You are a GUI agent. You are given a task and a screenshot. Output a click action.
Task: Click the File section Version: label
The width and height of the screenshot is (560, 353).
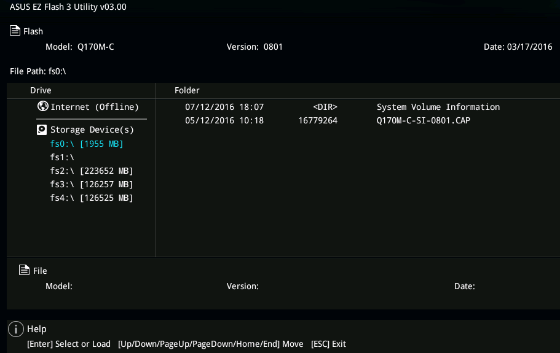pos(242,286)
